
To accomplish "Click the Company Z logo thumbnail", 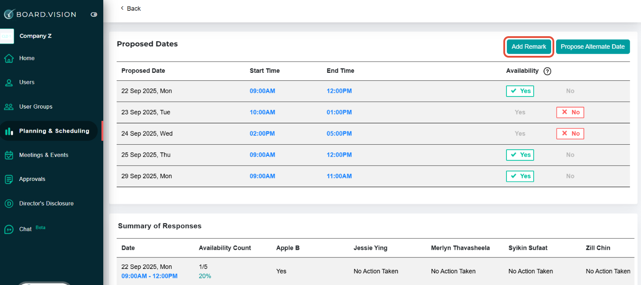I will pyautogui.click(x=7, y=36).
